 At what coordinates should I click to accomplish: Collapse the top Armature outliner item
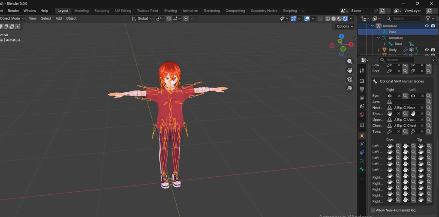(x=373, y=26)
